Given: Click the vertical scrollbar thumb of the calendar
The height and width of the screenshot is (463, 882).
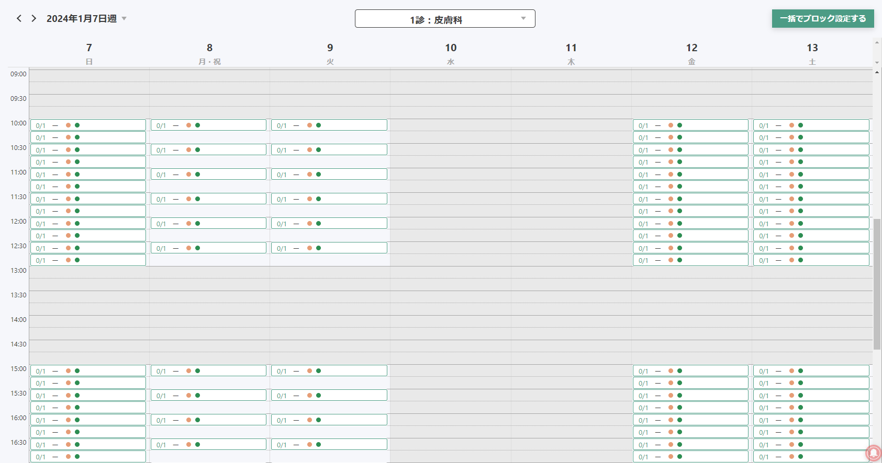Looking at the screenshot, I should click(x=877, y=284).
